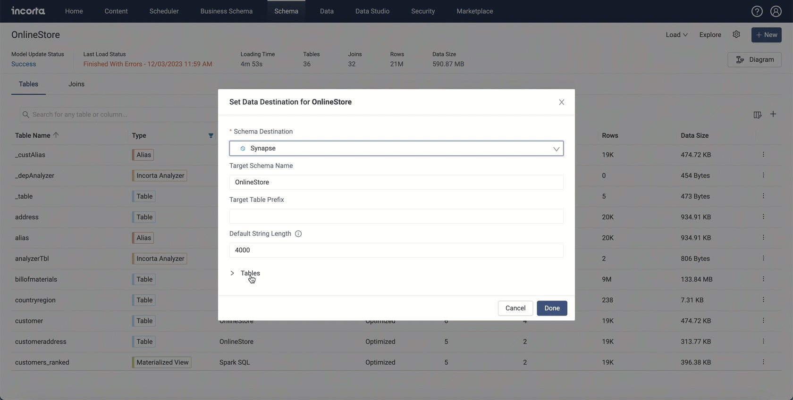793x400 pixels.
Task: Click the Spark SQL source cell
Action: (235, 362)
